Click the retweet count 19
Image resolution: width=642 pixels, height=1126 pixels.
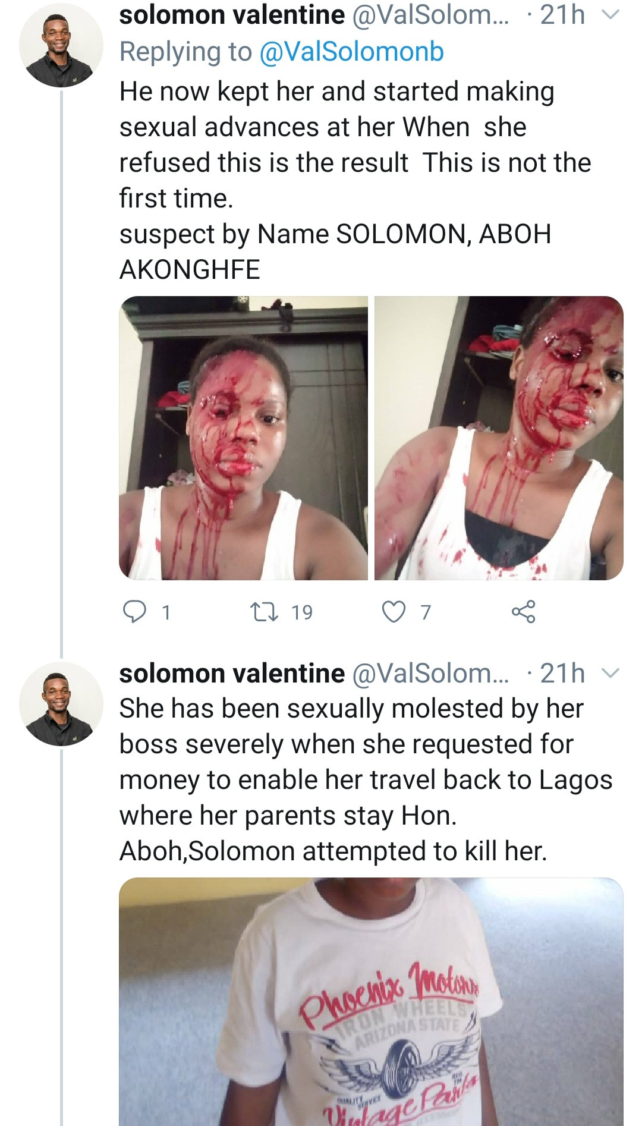coord(302,612)
